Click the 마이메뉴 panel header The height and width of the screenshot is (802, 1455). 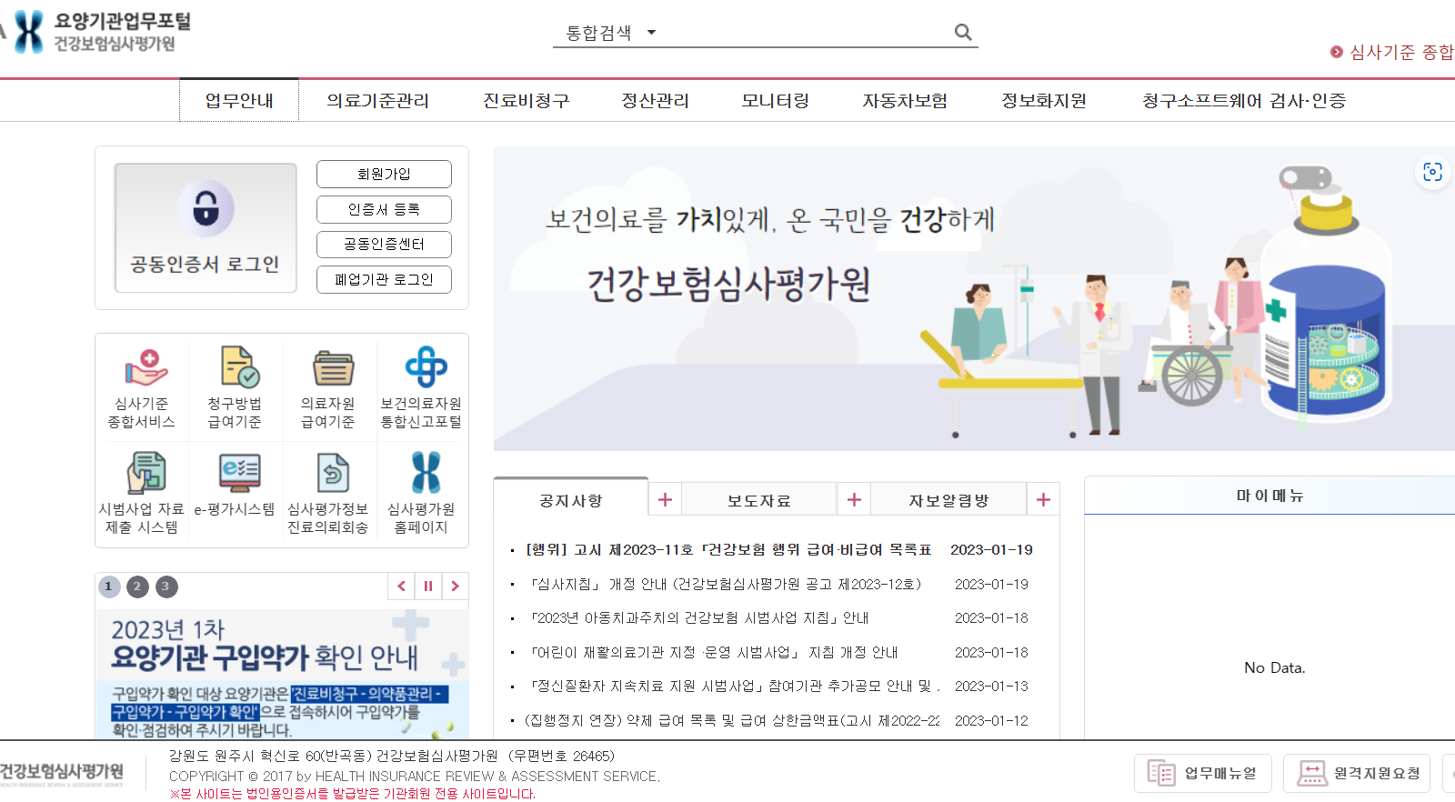coord(1269,496)
